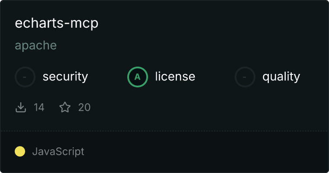Click the download tray icon
Viewport: 329px width, 173px height.
tap(21, 107)
